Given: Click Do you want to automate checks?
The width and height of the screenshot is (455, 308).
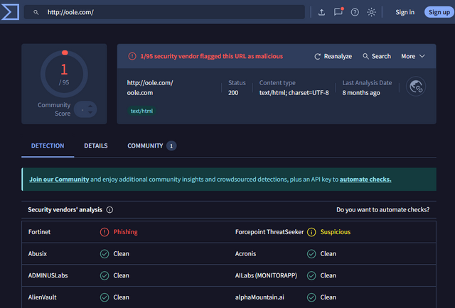Looking at the screenshot, I should coord(382,210).
